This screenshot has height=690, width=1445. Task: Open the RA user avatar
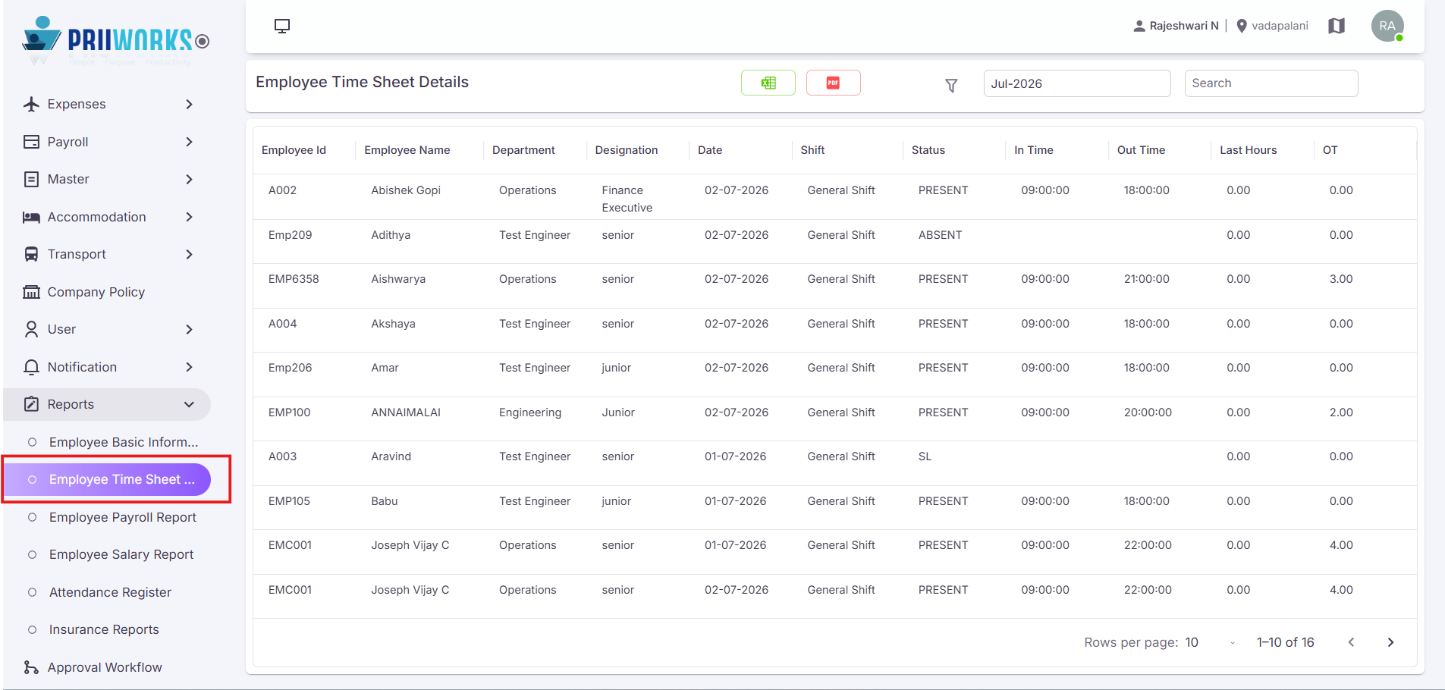[1387, 26]
